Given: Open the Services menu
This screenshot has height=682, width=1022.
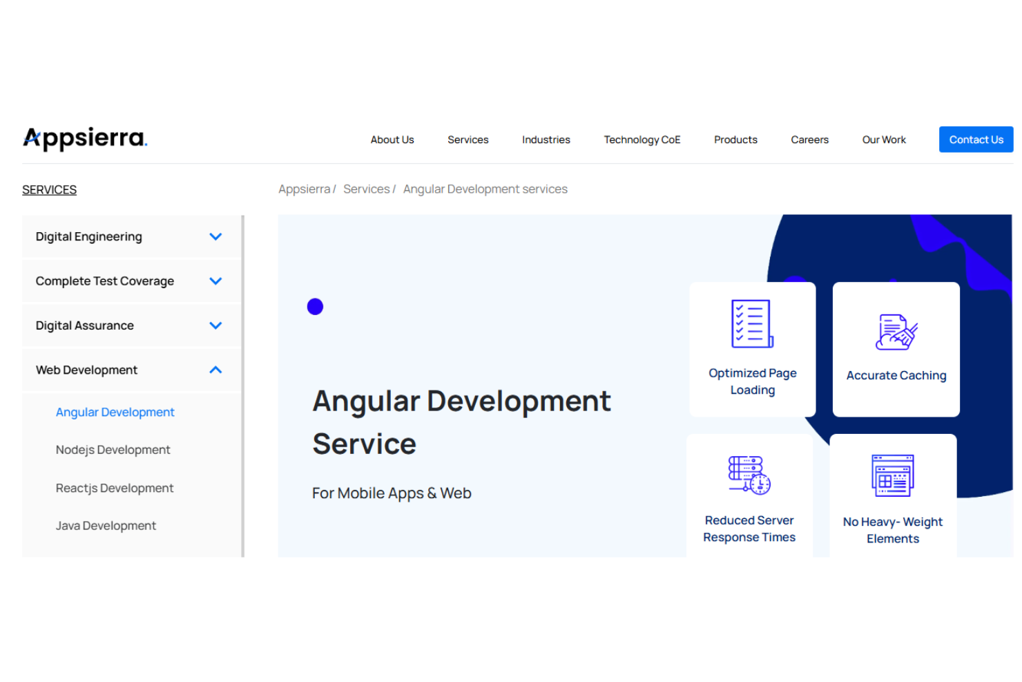Looking at the screenshot, I should [x=467, y=139].
